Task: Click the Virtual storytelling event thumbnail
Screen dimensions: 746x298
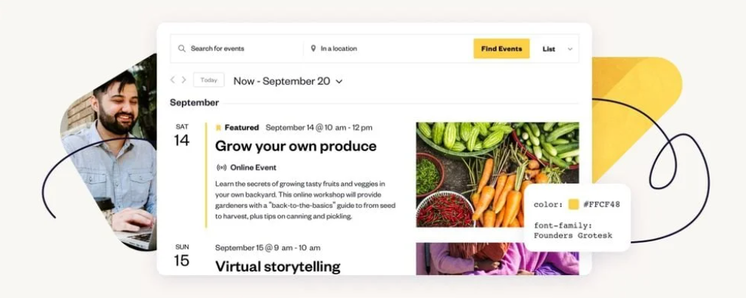Action: [497, 259]
